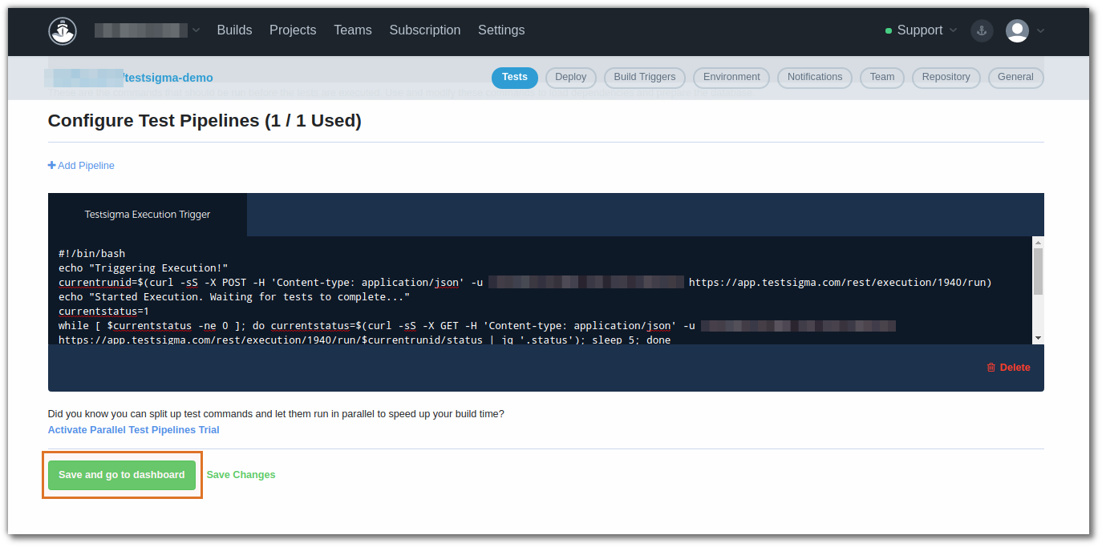The width and height of the screenshot is (1102, 547).
Task: Click the Semaphore anchor logo
Action: [x=63, y=30]
